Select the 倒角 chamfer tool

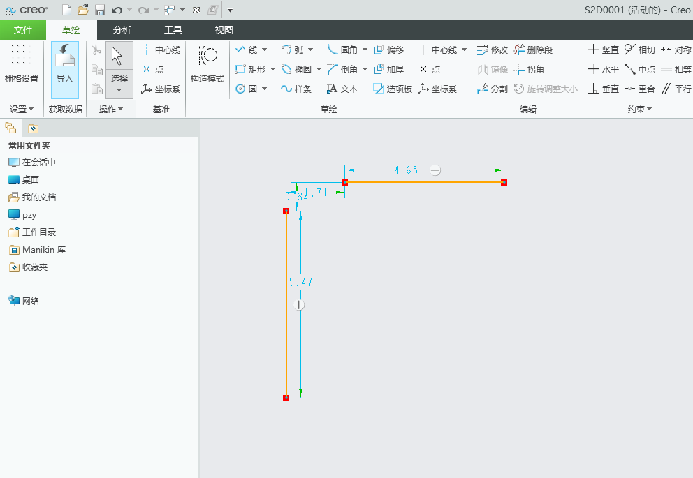[342, 69]
